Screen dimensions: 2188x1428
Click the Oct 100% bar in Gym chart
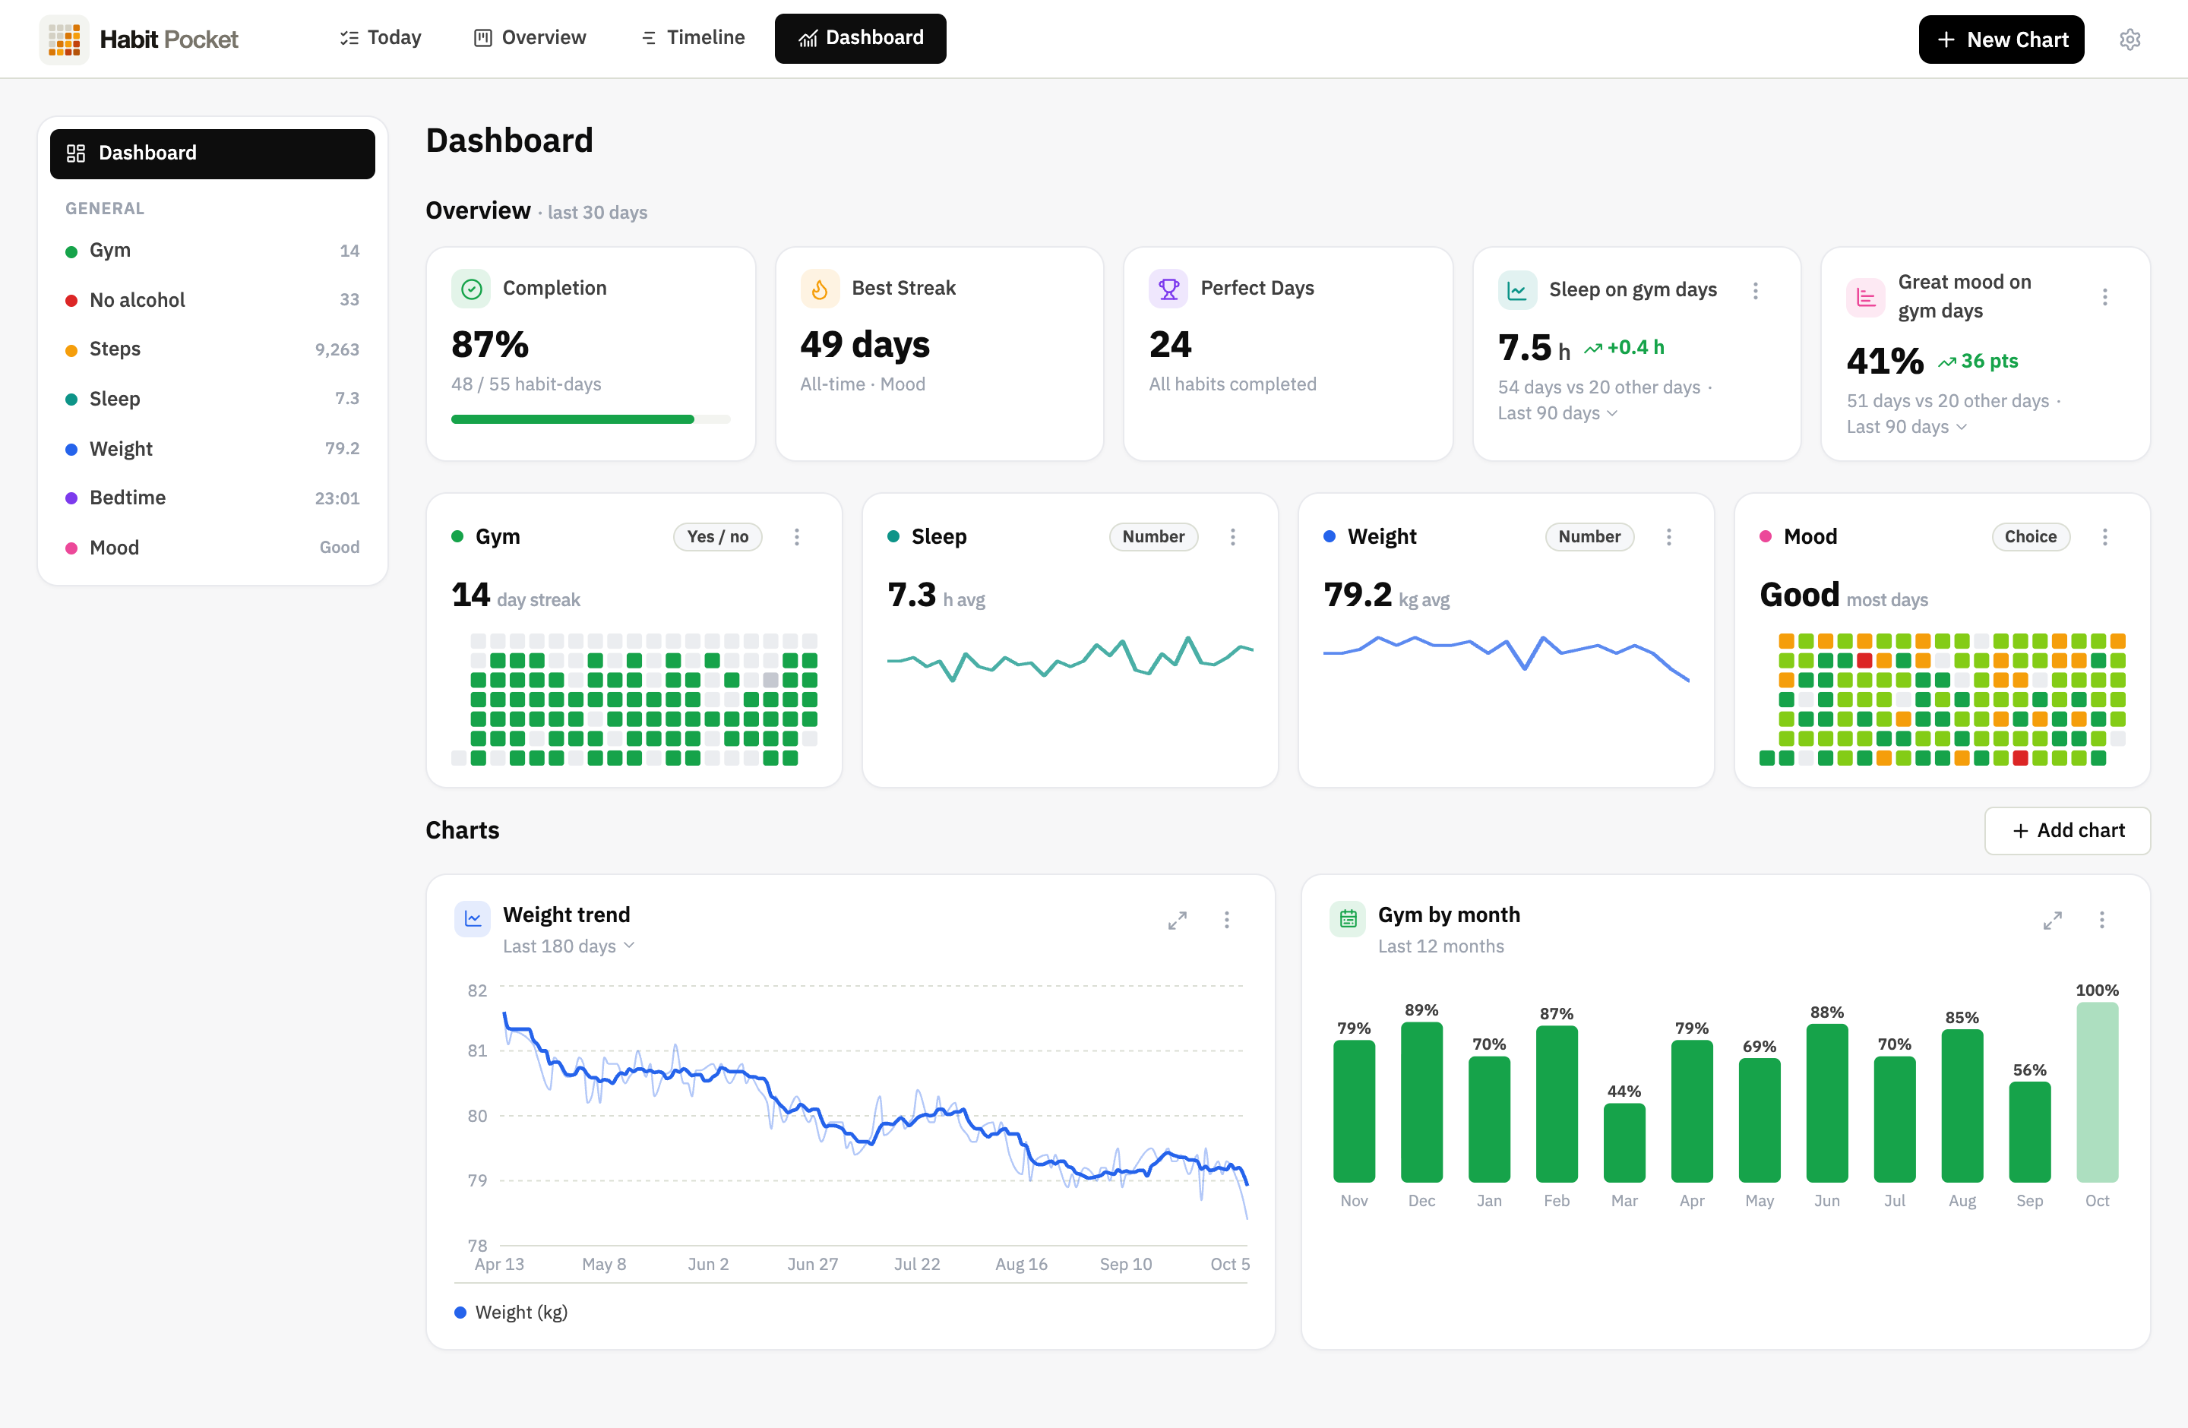tap(2096, 1092)
